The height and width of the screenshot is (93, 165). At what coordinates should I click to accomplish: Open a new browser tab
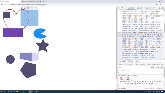coord(44,2)
